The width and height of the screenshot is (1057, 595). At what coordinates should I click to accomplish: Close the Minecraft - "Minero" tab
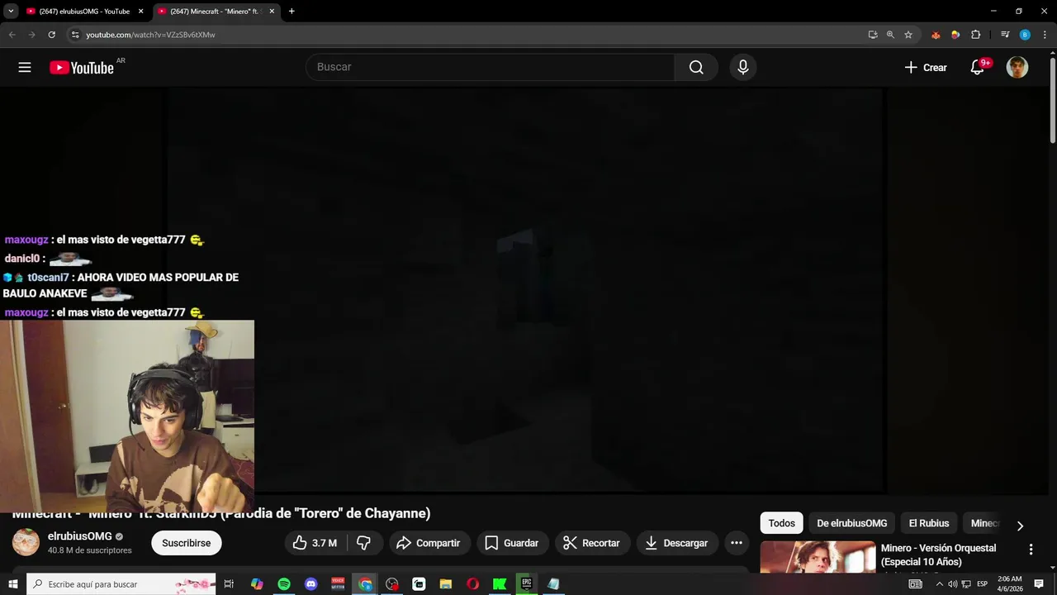[x=272, y=12]
